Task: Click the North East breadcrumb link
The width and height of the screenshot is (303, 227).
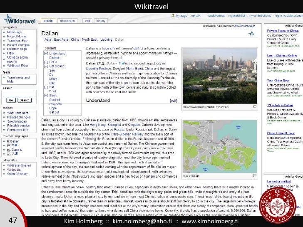Action: [x=89, y=39]
